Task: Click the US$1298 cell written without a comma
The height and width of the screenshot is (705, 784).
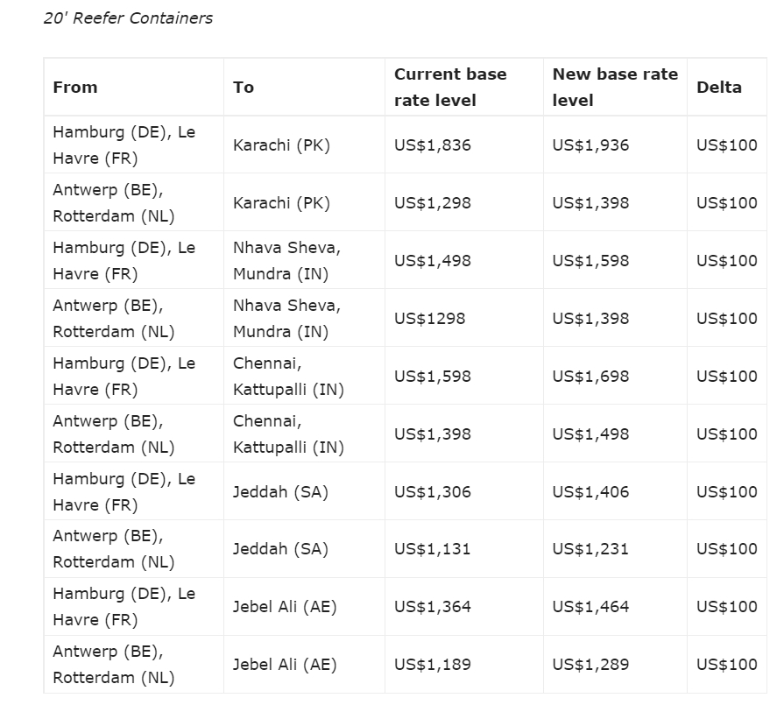Action: (429, 319)
